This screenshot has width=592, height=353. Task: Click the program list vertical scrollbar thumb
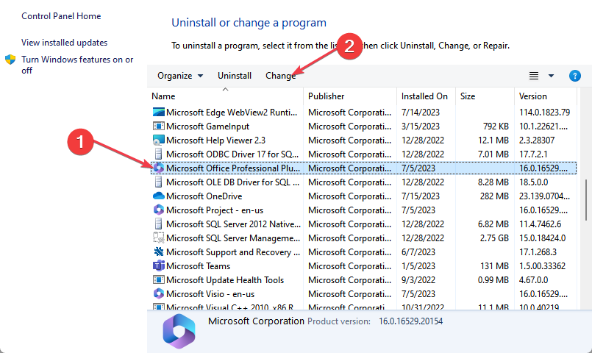point(586,200)
